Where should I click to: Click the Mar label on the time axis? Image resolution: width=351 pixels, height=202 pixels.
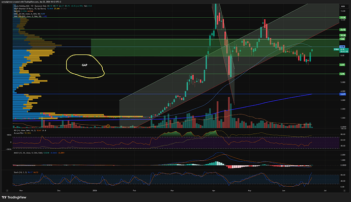click(x=172, y=191)
